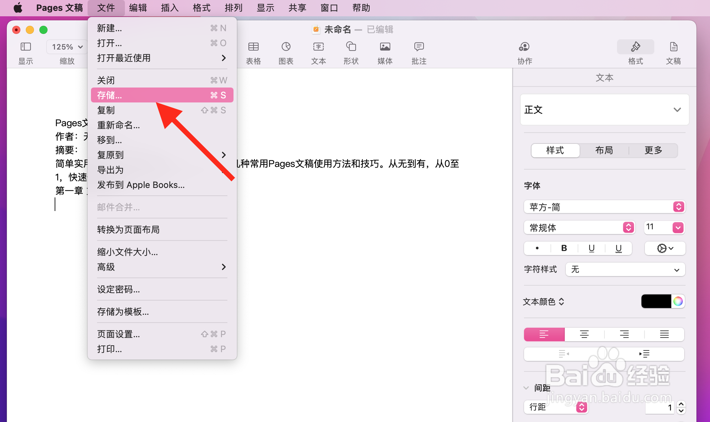The width and height of the screenshot is (710, 422).
Task: Open the Apple menu icon
Action: 18,7
